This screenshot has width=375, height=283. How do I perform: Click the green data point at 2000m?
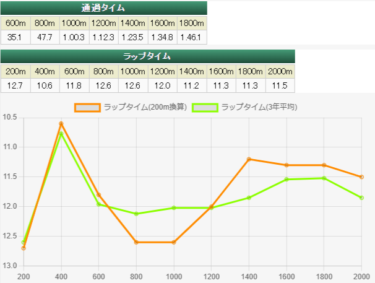pyautogui.click(x=361, y=198)
